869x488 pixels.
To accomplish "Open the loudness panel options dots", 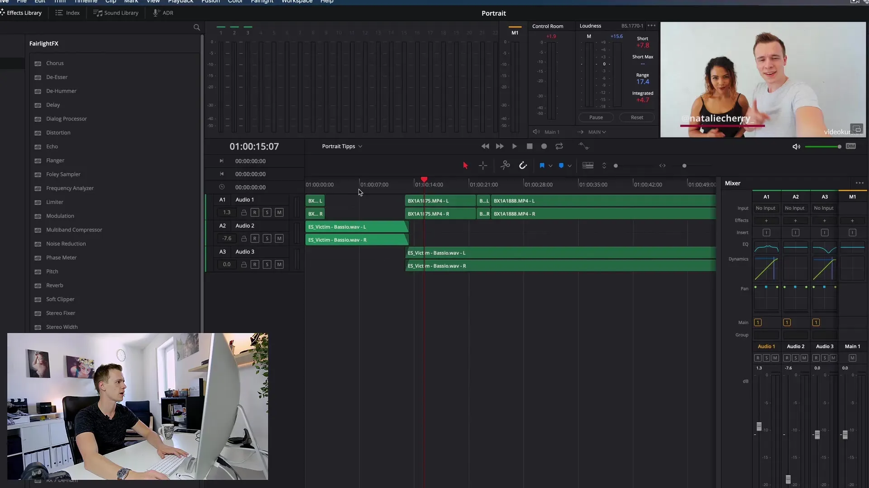I will tap(652, 26).
